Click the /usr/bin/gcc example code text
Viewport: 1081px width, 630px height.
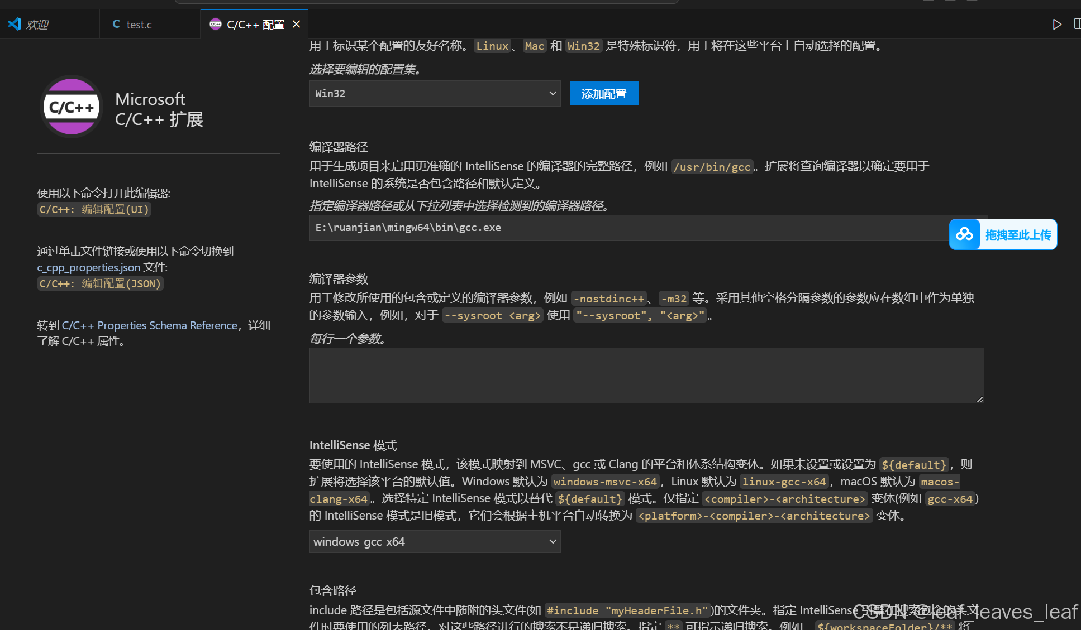click(712, 167)
